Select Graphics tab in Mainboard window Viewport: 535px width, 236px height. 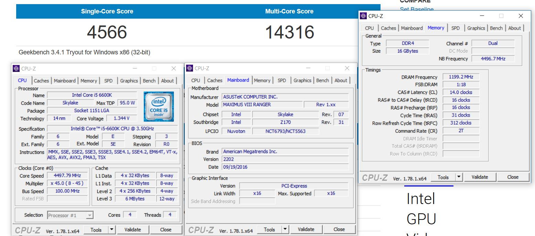click(x=302, y=81)
